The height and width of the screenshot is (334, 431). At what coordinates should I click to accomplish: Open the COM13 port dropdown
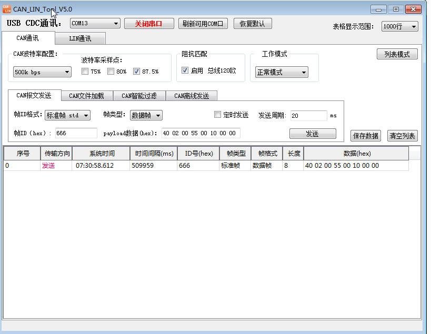(x=95, y=24)
